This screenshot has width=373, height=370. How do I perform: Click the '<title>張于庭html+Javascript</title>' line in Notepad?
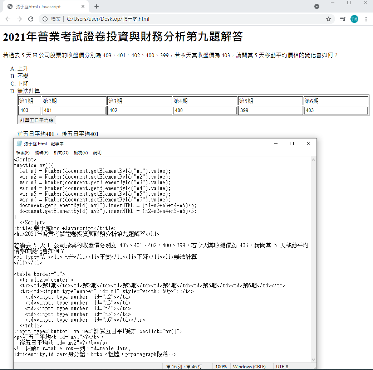pos(65,228)
